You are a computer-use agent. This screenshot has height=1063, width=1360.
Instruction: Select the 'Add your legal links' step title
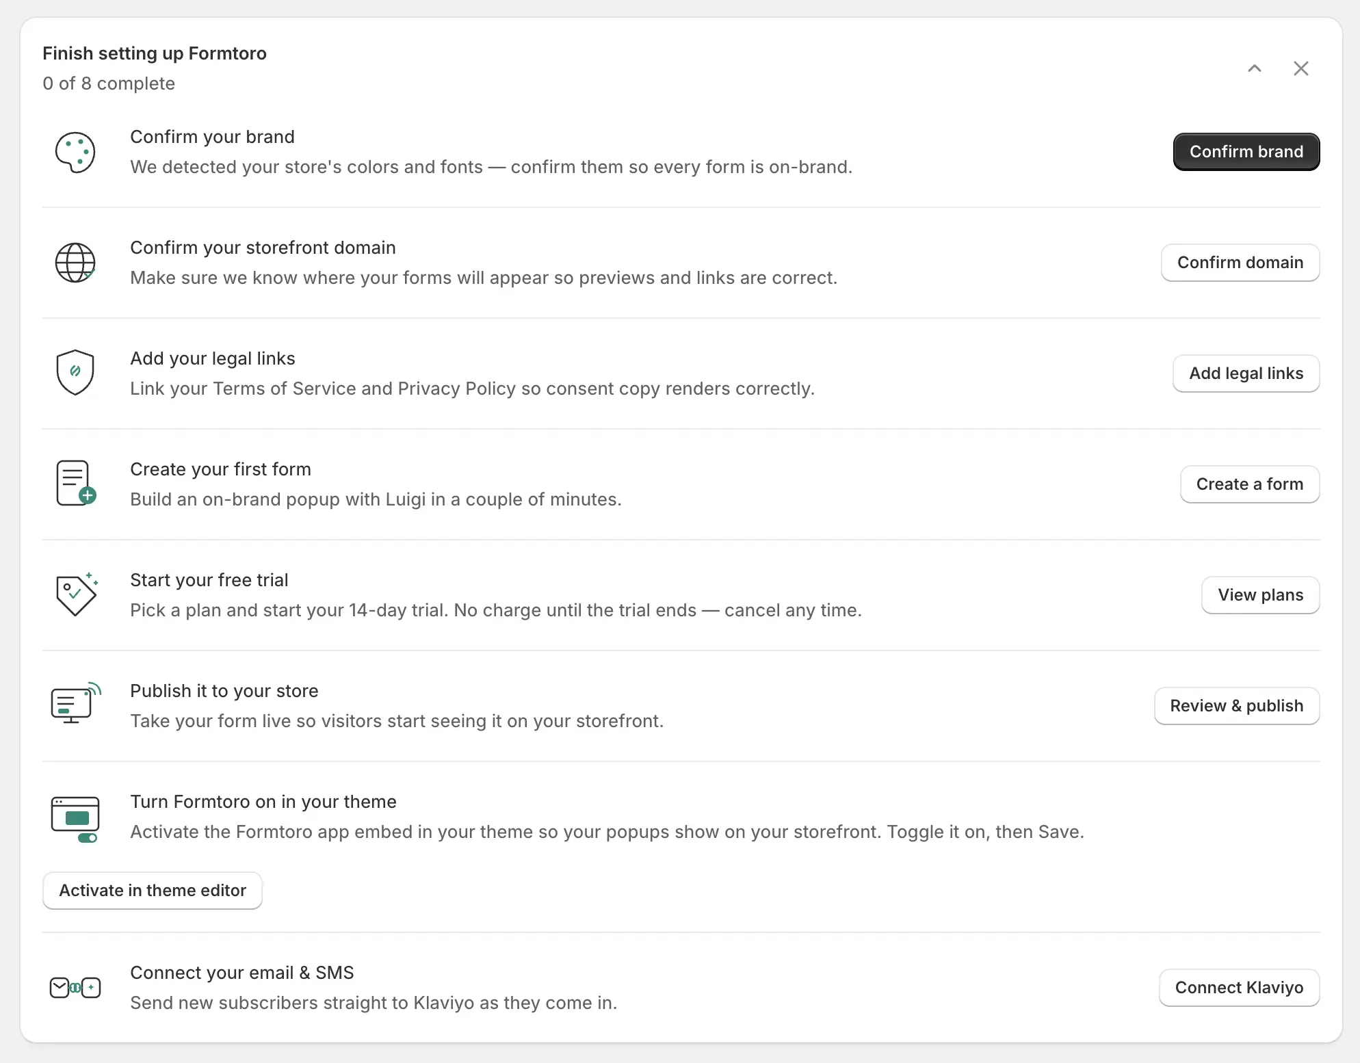pos(212,358)
